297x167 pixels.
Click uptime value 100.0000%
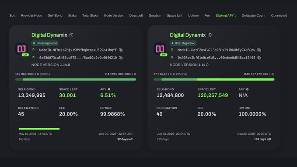pyautogui.click(x=252, y=114)
